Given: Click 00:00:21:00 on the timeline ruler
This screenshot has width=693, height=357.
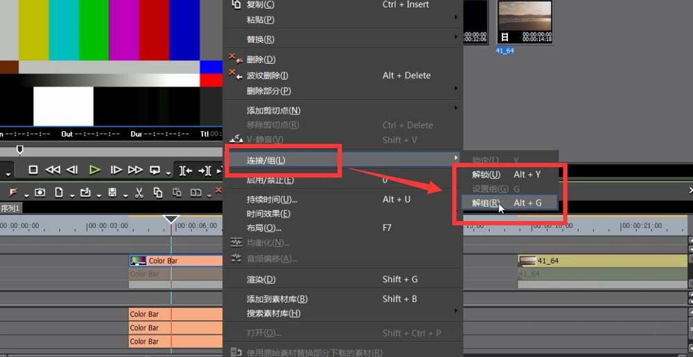Looking at the screenshot, I should coord(642,225).
